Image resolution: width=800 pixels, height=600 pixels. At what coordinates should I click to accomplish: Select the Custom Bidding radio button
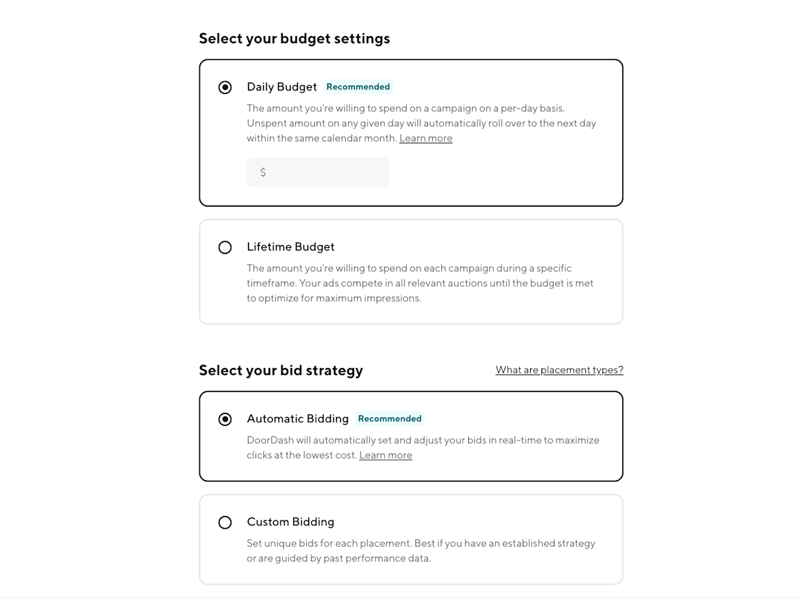(225, 523)
